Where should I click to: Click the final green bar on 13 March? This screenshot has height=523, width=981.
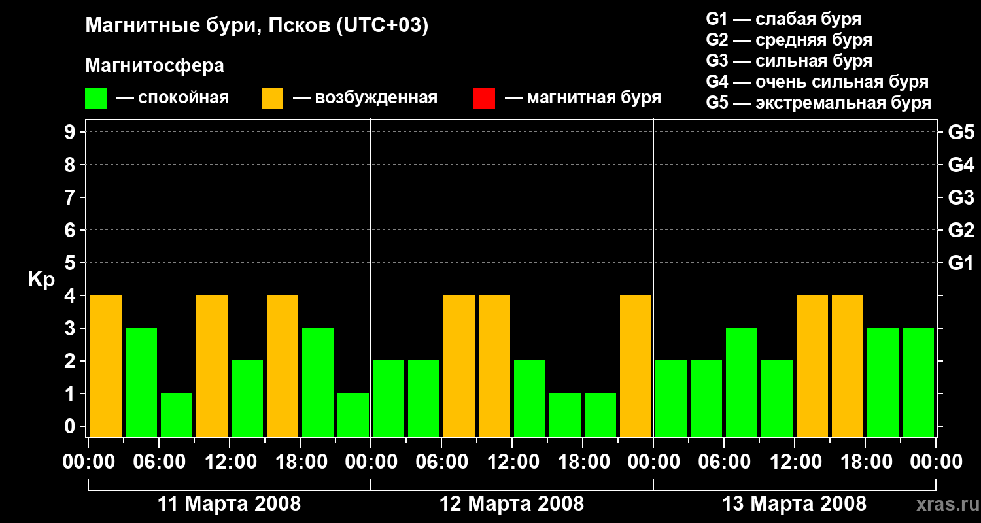coord(918,382)
